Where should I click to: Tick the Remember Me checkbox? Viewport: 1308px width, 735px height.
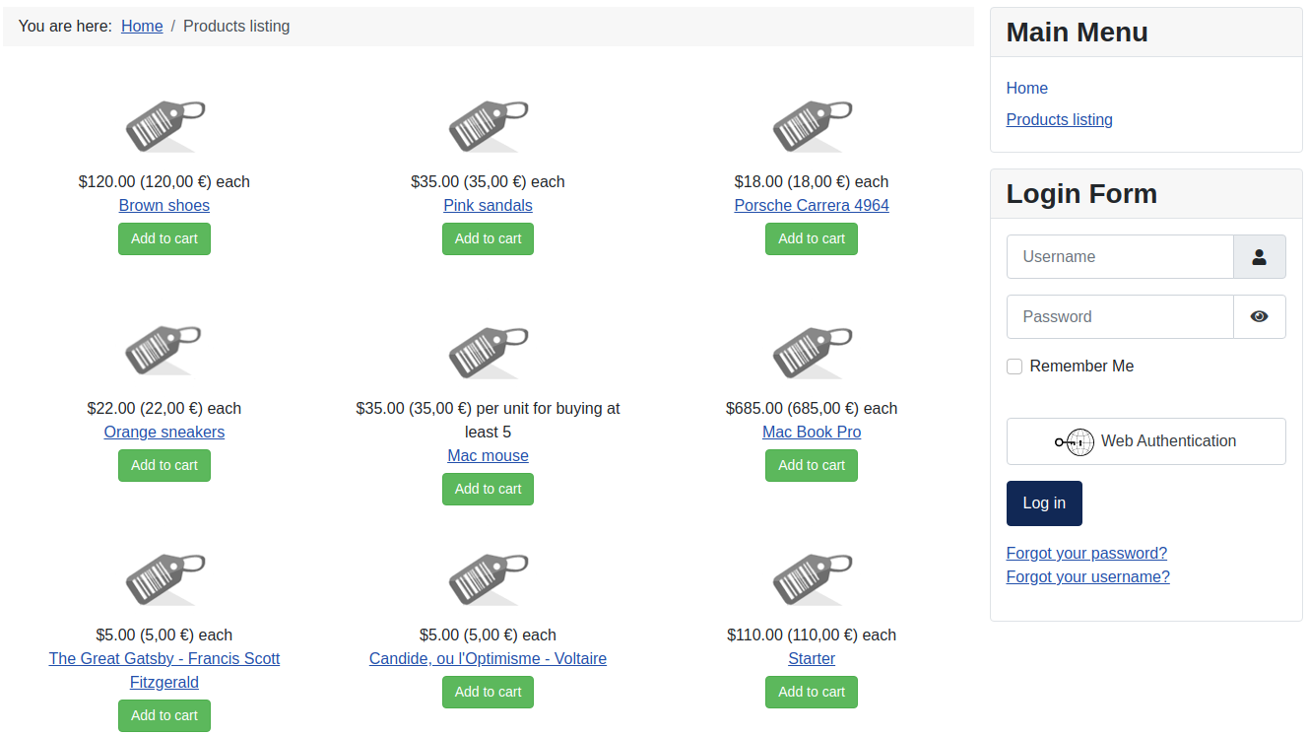pos(1014,367)
